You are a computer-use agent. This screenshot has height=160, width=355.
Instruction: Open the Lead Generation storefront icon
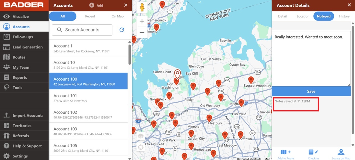[6, 47]
